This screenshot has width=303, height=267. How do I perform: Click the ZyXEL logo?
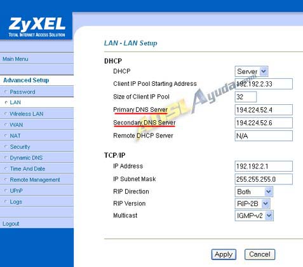pos(37,27)
